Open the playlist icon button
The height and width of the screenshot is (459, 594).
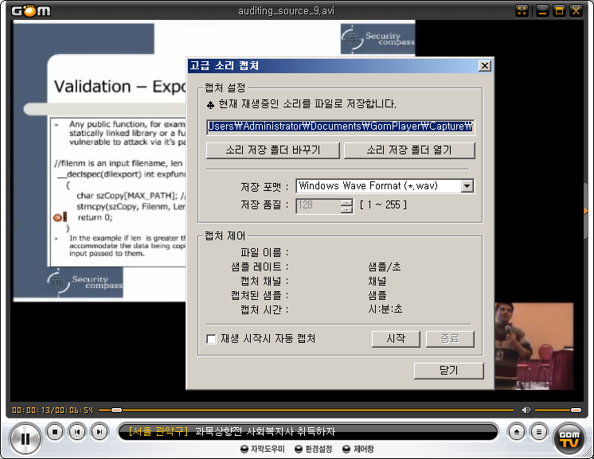click(x=539, y=432)
